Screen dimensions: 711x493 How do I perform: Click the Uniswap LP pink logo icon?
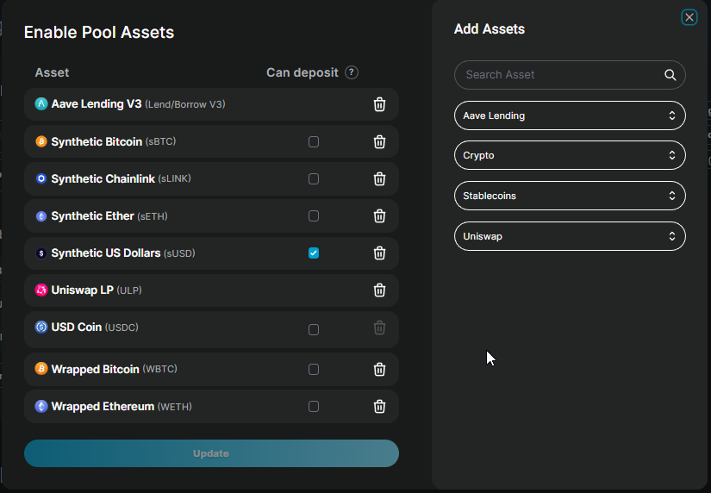point(41,290)
